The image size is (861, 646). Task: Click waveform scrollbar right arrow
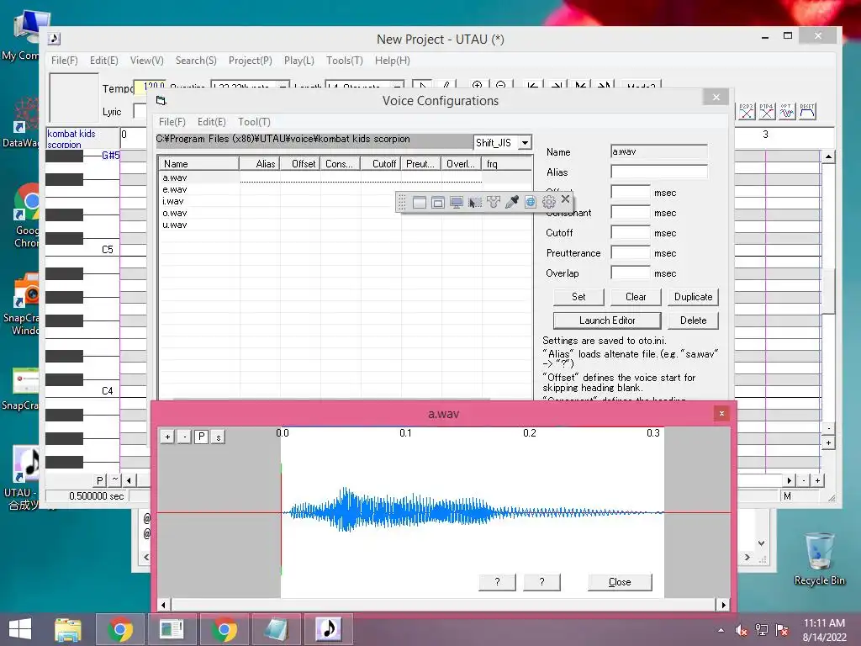coord(723,605)
